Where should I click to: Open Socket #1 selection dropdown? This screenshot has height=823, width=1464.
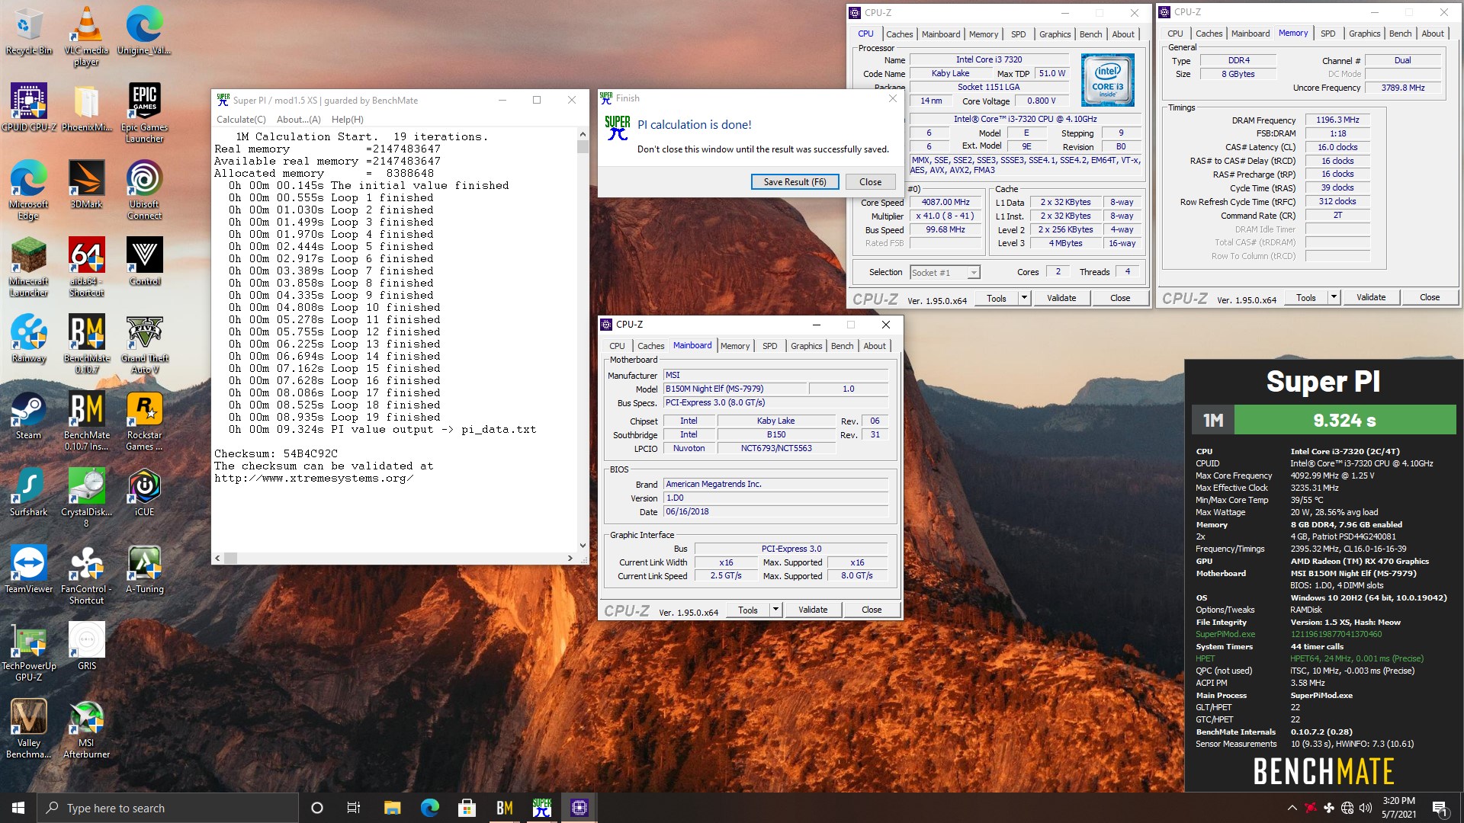pyautogui.click(x=944, y=272)
